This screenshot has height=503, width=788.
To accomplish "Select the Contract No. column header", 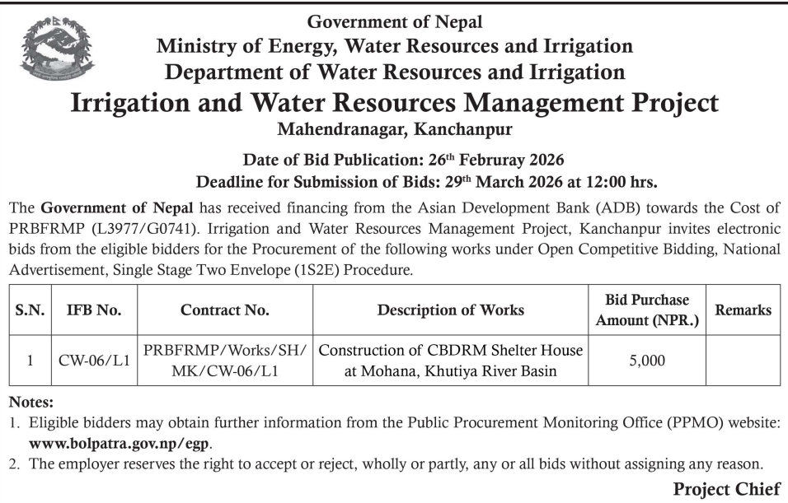I will click(x=224, y=310).
